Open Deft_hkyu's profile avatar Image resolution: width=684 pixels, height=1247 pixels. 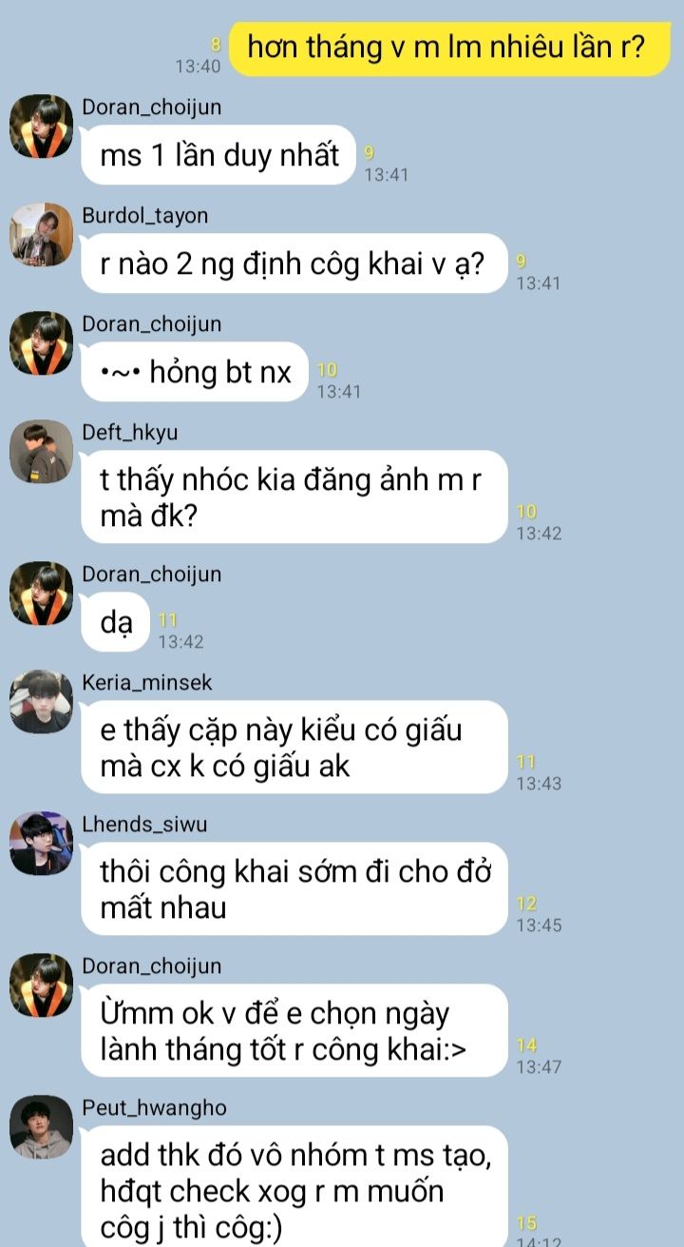(x=42, y=452)
